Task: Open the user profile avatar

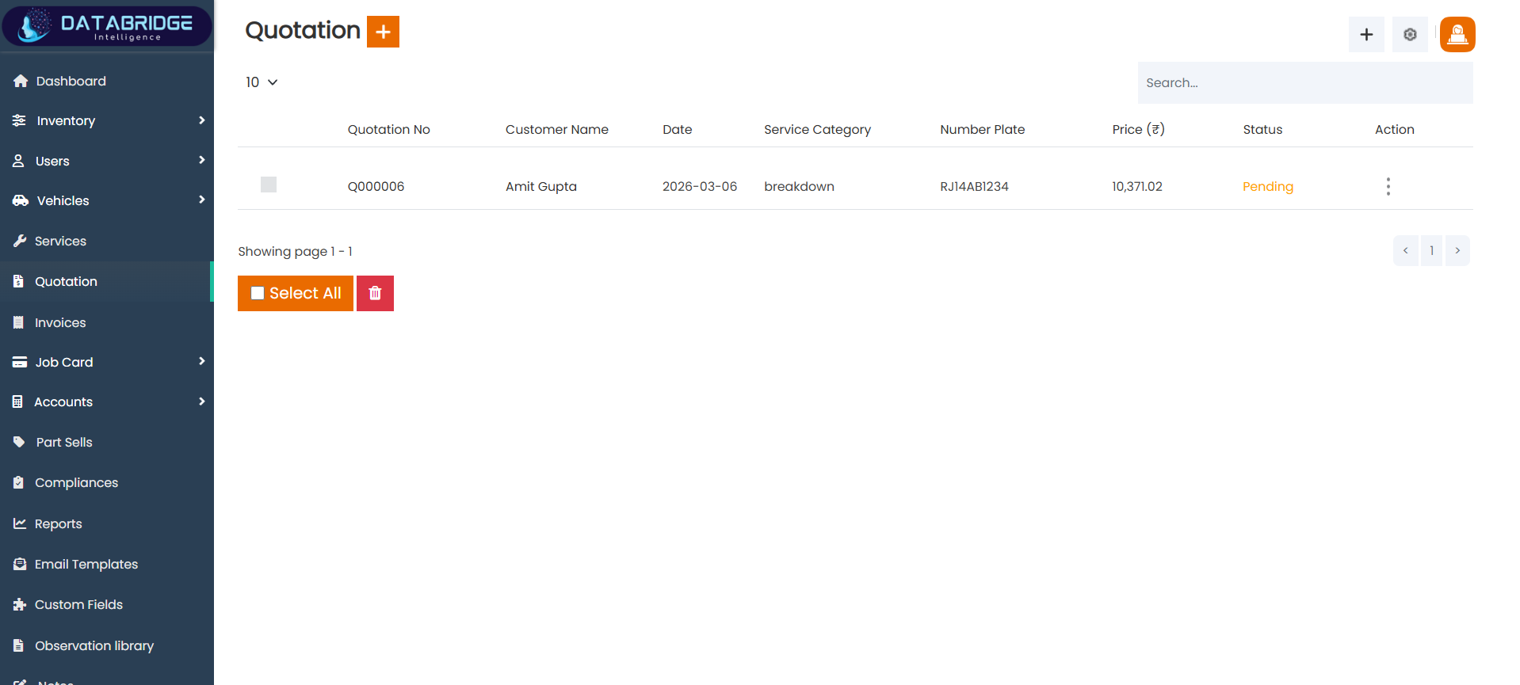Action: pyautogui.click(x=1457, y=34)
